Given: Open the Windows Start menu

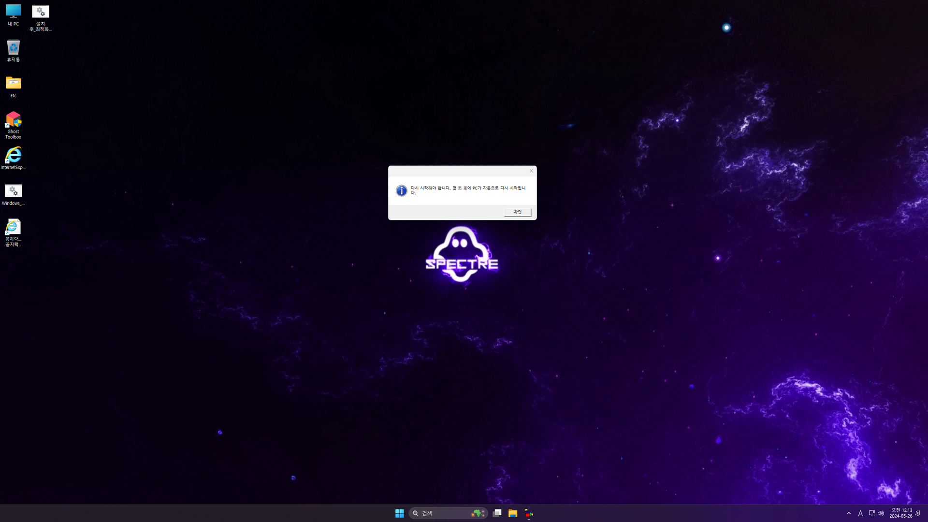Looking at the screenshot, I should (399, 513).
